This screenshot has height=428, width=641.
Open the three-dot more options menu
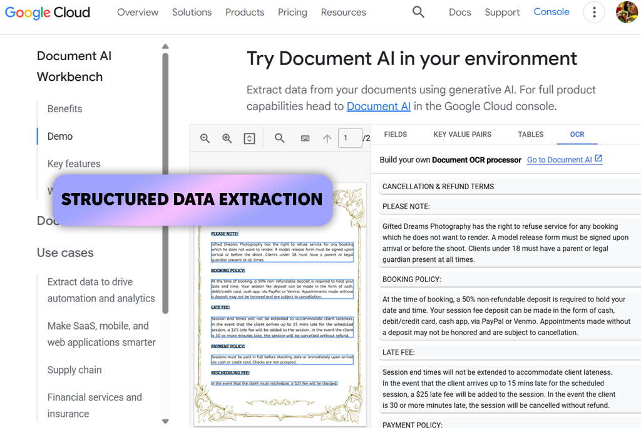click(x=594, y=13)
